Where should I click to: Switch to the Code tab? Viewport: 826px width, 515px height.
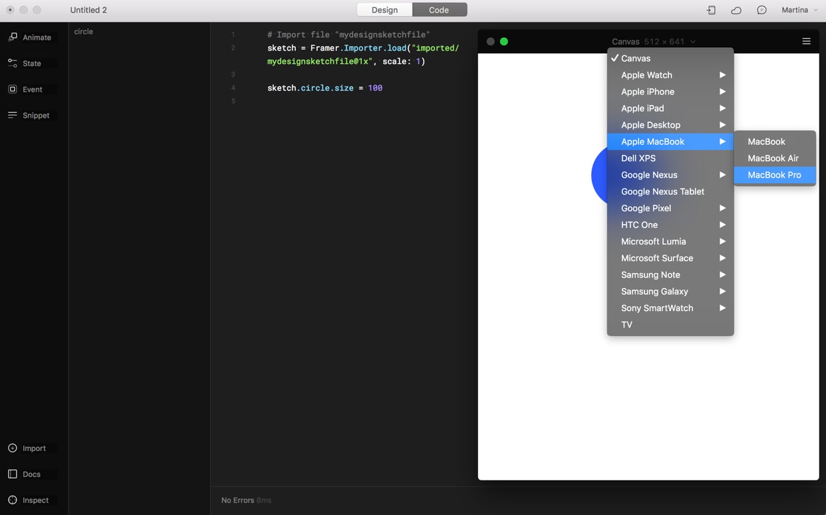pyautogui.click(x=440, y=10)
